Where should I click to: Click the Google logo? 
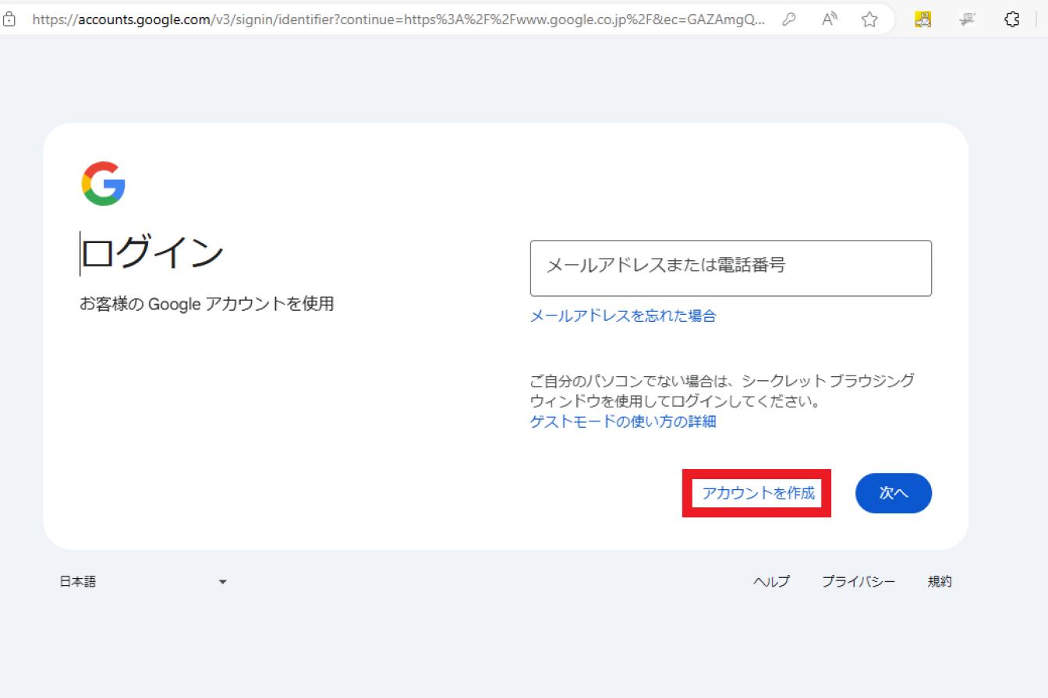point(103,184)
